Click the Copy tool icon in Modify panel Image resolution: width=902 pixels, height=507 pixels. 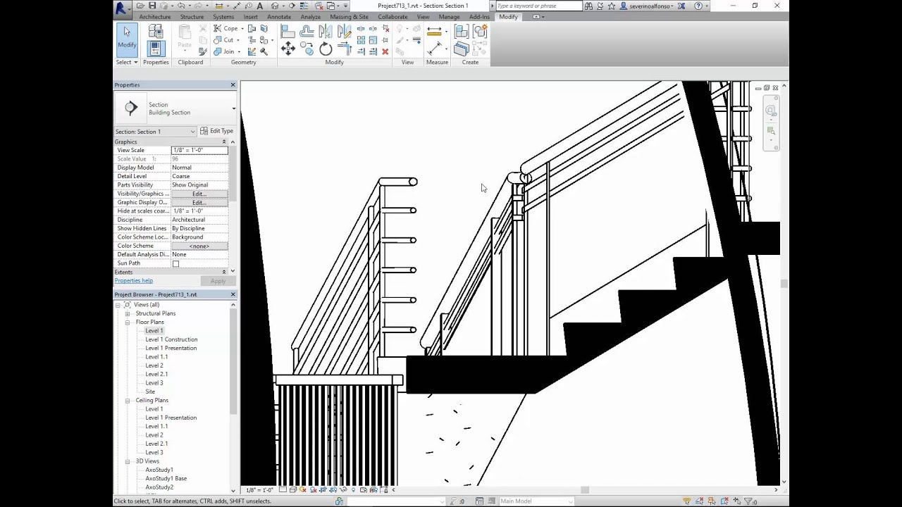point(307,49)
